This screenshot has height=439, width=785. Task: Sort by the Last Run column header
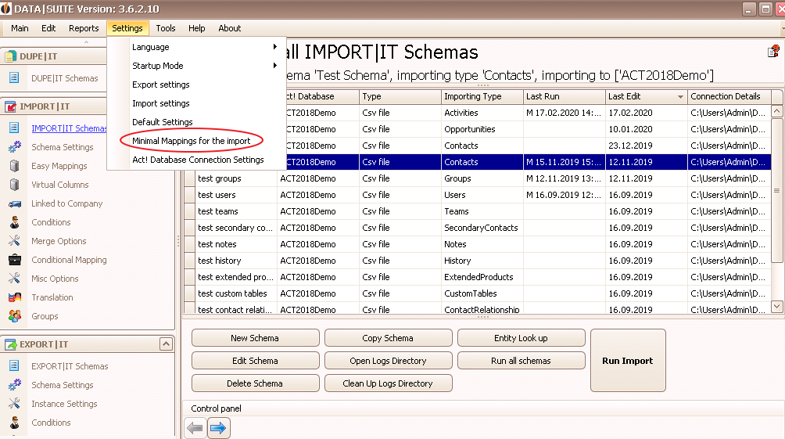tap(564, 96)
